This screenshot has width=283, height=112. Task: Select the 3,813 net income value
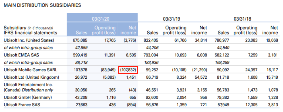point(273,105)
